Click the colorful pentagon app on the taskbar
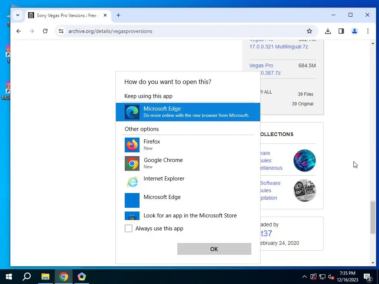Screen dimensions: 379x284 [x=82, y=277]
